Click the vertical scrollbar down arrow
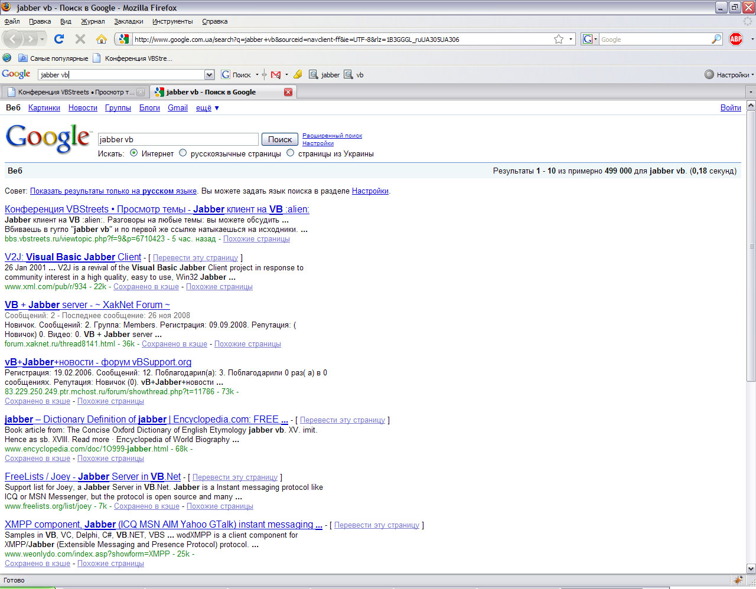Image resolution: width=756 pixels, height=589 pixels. point(751,569)
